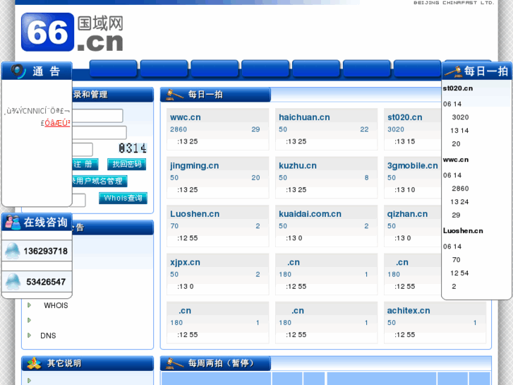Viewport: 513px width, 385px height.
Task: Click QQ number 53426547
Action: point(46,281)
